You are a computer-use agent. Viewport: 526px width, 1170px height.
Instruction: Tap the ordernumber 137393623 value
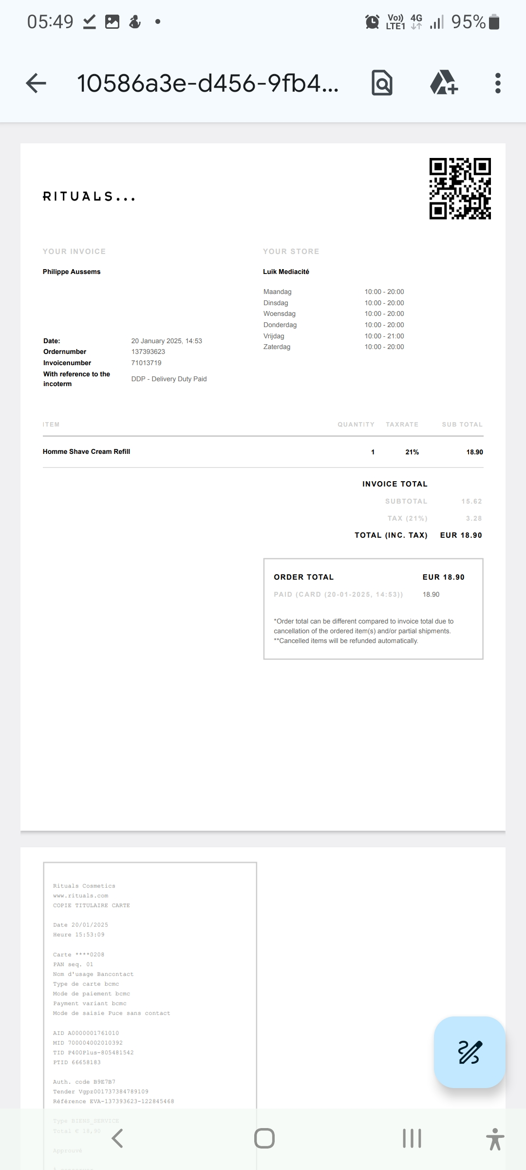[148, 351]
